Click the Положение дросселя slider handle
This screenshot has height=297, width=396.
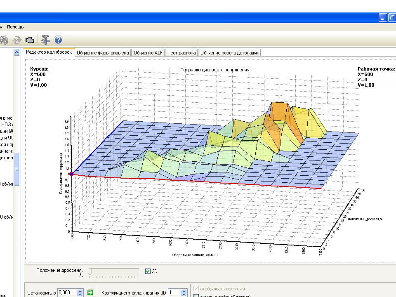(90, 271)
